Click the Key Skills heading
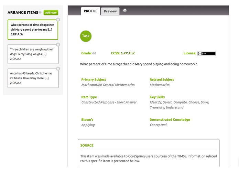Viewport: 239px width, 170px height. coord(157,97)
